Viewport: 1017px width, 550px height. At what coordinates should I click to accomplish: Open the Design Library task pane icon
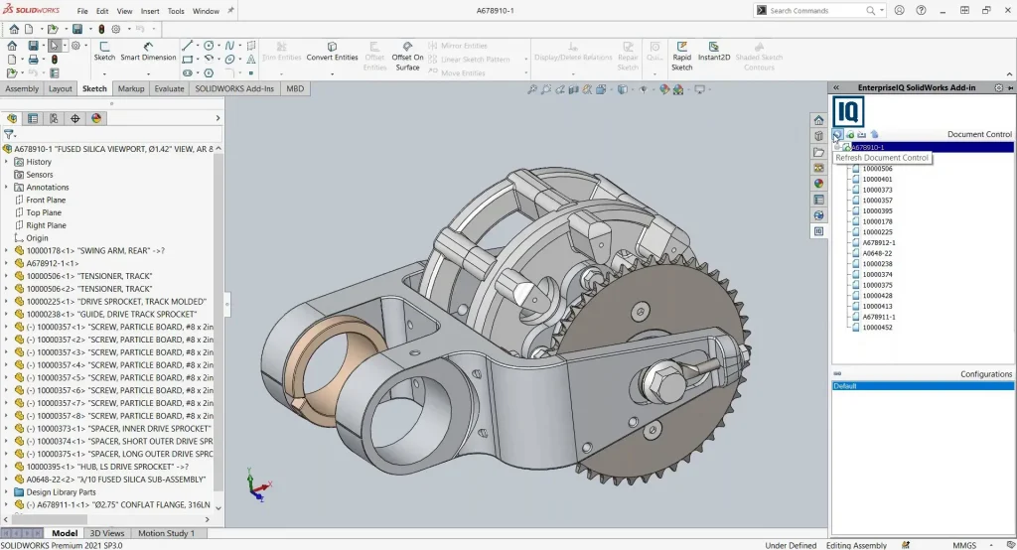[x=819, y=136]
